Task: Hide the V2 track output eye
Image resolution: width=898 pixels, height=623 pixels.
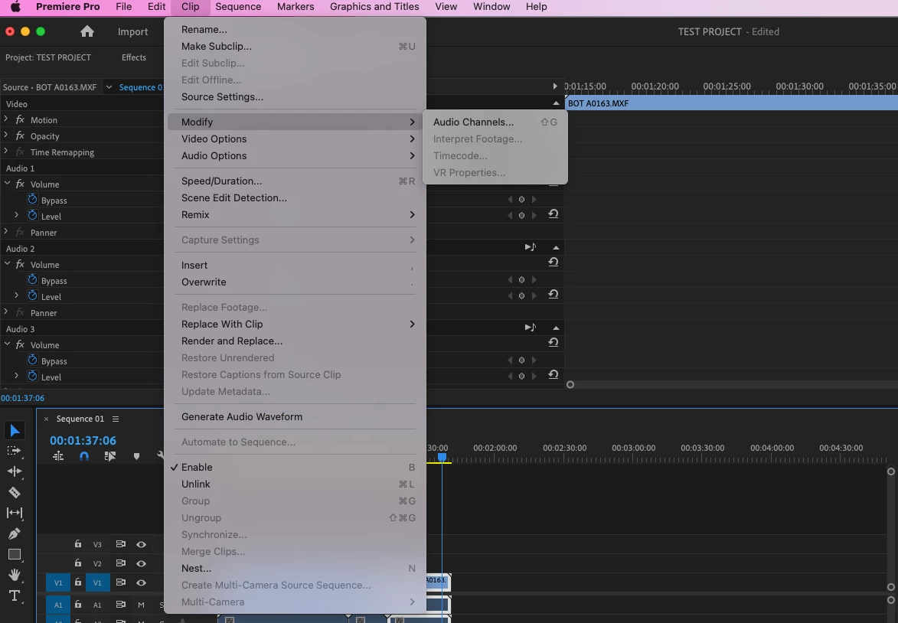Action: click(x=141, y=563)
